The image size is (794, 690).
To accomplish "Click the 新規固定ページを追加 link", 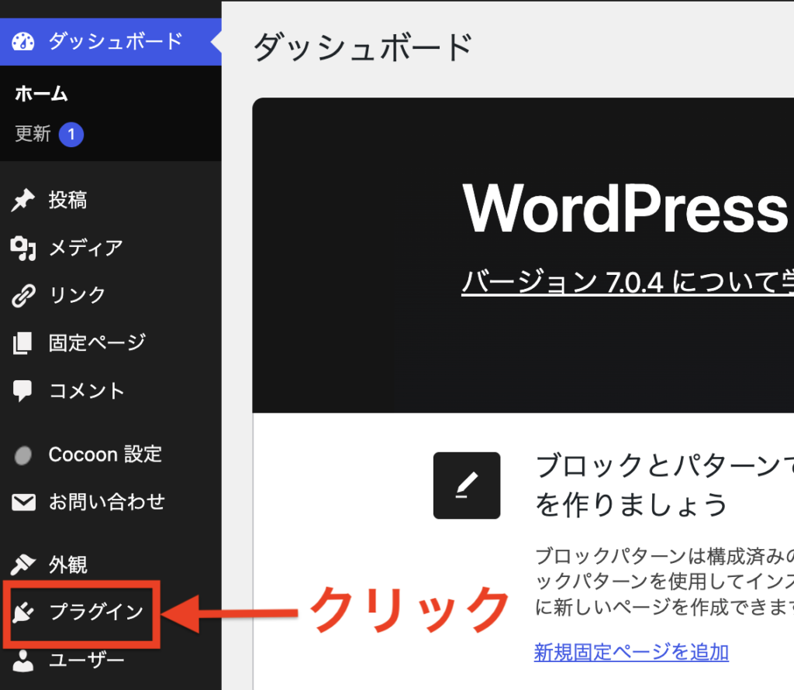I will coord(631,652).
